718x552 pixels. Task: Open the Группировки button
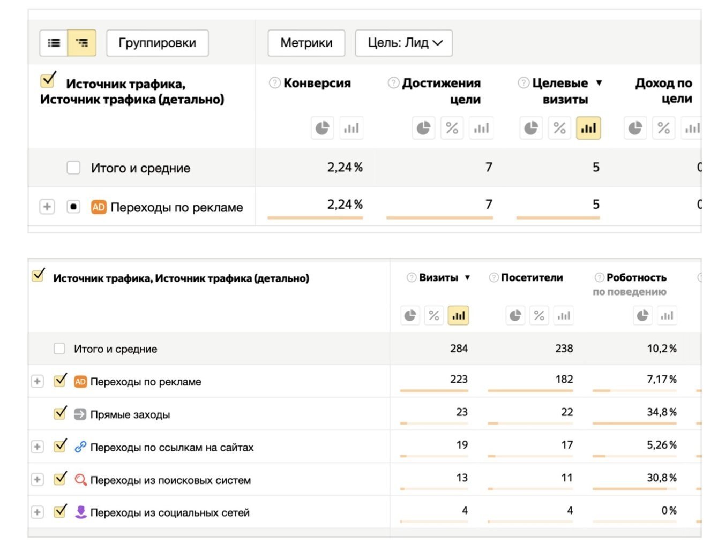[157, 43]
